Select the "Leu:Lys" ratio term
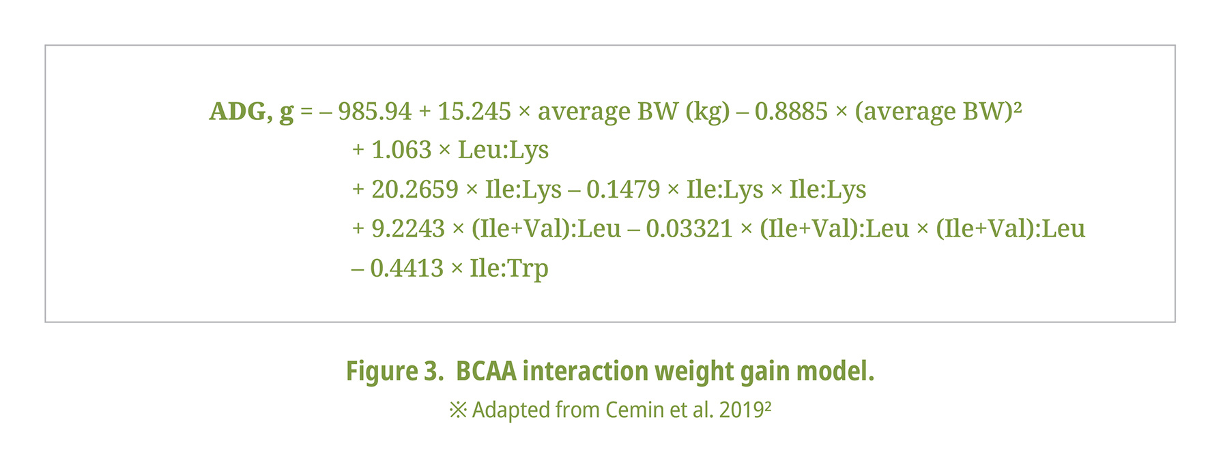1223x469 pixels. click(x=503, y=150)
